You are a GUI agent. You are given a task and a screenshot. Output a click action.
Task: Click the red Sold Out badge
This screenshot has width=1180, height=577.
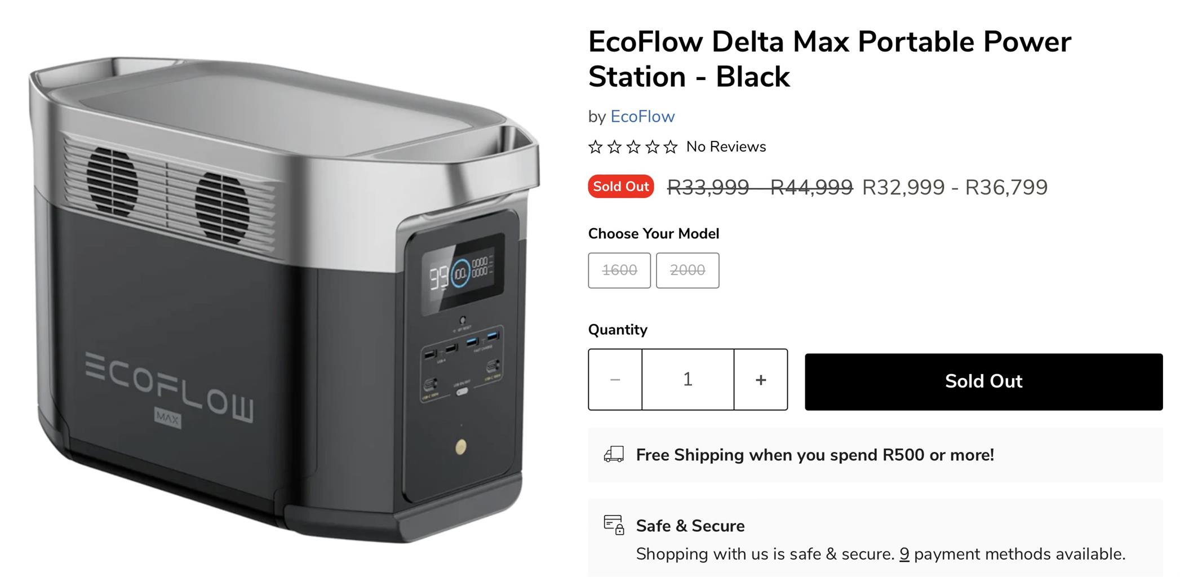point(620,187)
